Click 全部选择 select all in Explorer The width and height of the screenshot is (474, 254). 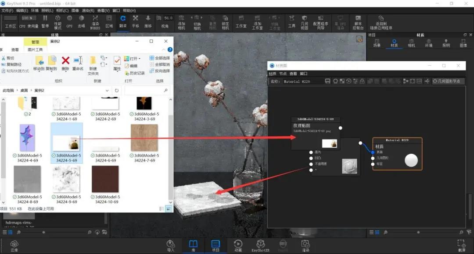click(x=160, y=58)
